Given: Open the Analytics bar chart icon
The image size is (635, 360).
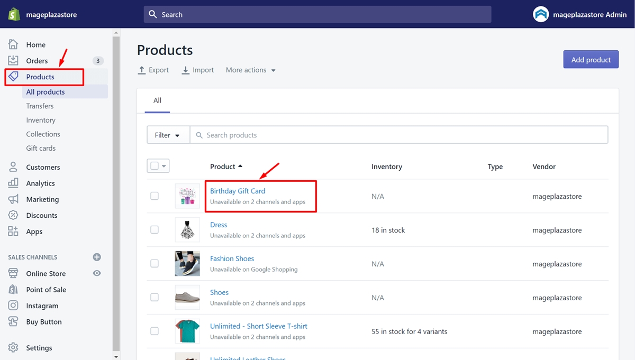Looking at the screenshot, I should click(x=13, y=183).
